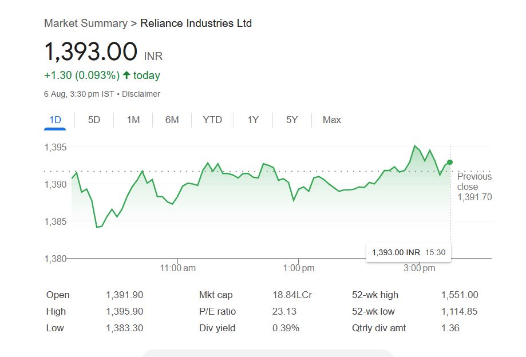526x357 pixels.
Task: Click the green dot at the chart line's end
Action: (450, 162)
